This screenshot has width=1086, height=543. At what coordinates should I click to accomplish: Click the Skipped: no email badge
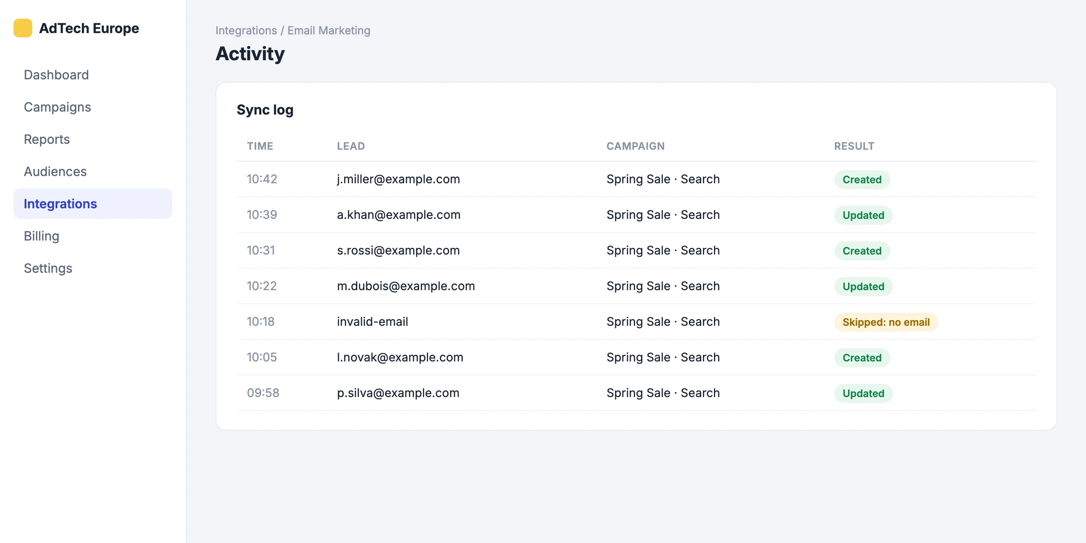coord(886,322)
